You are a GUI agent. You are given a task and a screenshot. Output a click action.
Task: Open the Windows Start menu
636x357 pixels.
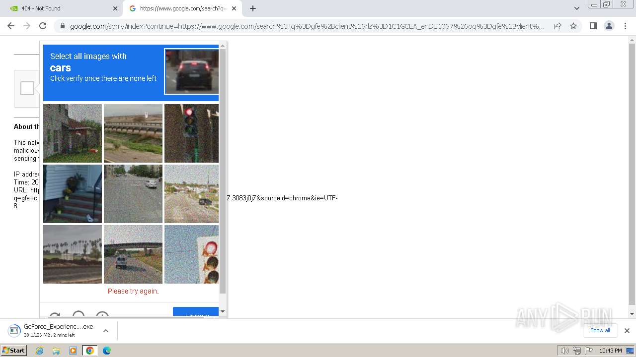click(x=13, y=350)
